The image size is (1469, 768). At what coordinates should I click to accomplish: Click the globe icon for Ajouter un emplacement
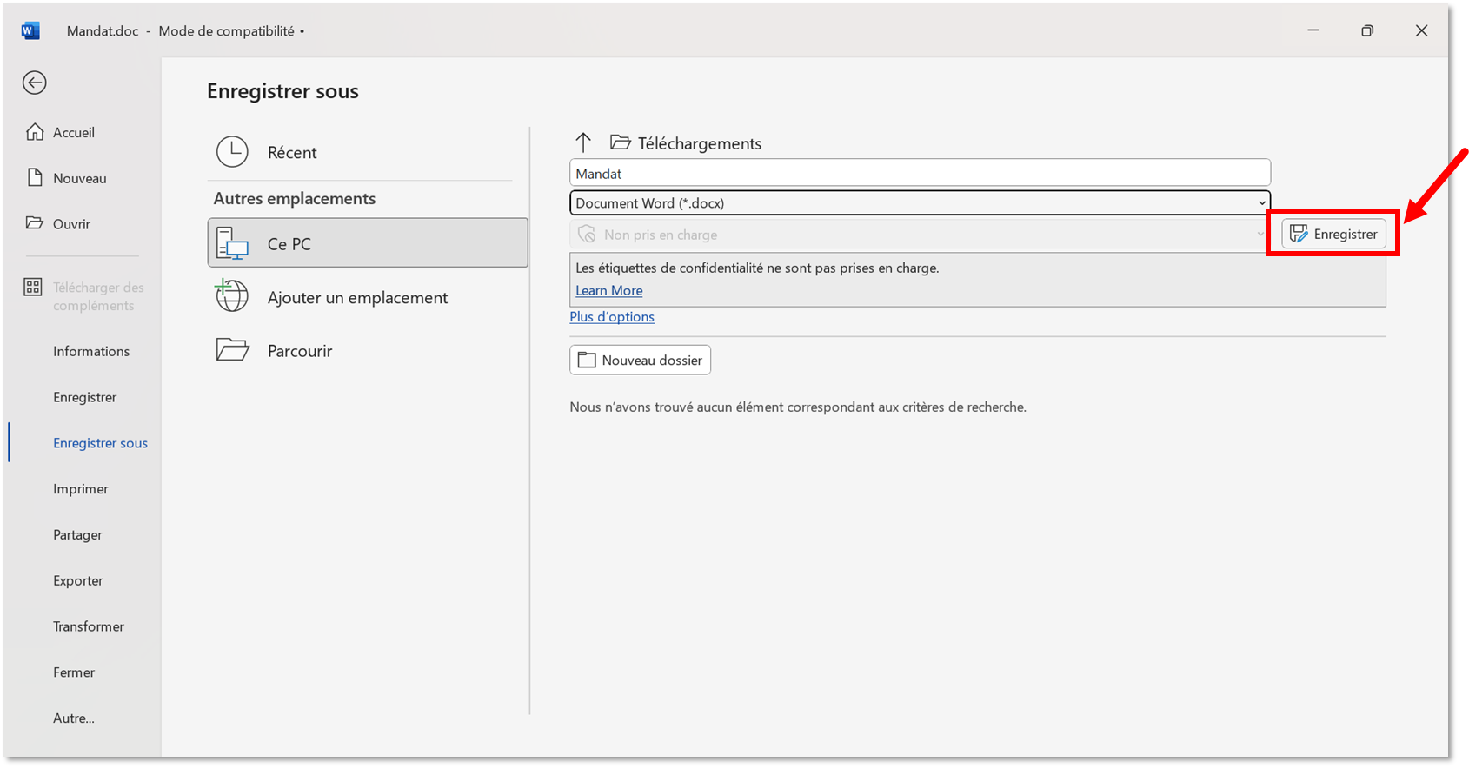[231, 296]
